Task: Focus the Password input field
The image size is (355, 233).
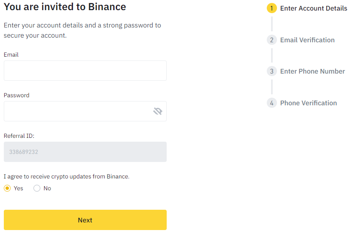Action: click(76, 111)
